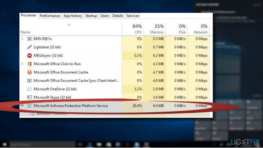Click the 6.0 MB memory value
The image size is (263, 148).
tap(158, 106)
